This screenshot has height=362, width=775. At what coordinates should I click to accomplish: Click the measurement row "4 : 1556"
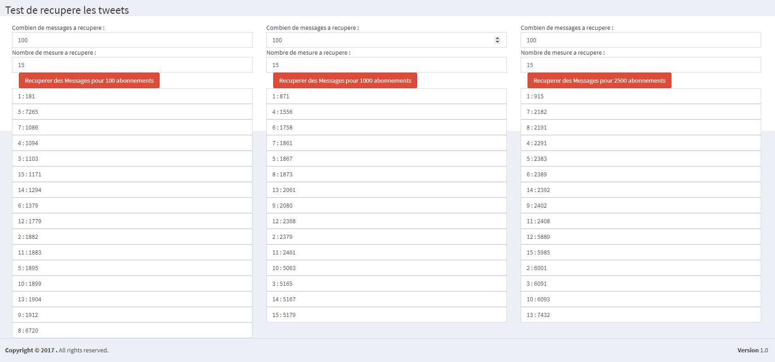click(386, 112)
